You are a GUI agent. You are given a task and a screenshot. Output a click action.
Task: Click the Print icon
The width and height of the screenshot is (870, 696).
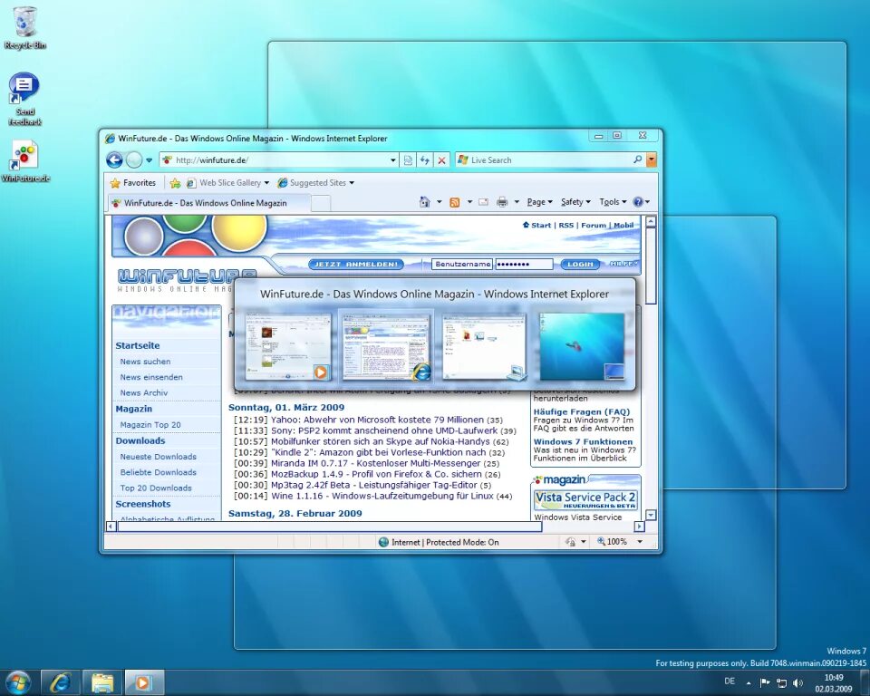coord(502,202)
